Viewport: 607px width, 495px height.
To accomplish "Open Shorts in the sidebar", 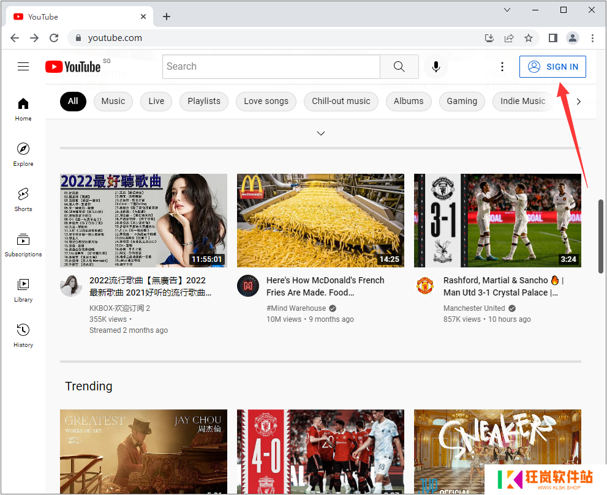I will [23, 199].
